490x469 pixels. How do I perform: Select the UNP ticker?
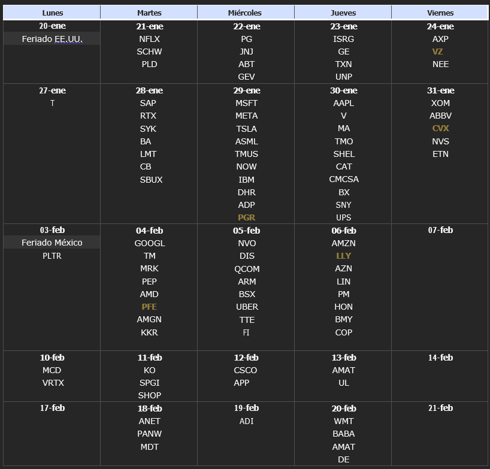pos(343,77)
